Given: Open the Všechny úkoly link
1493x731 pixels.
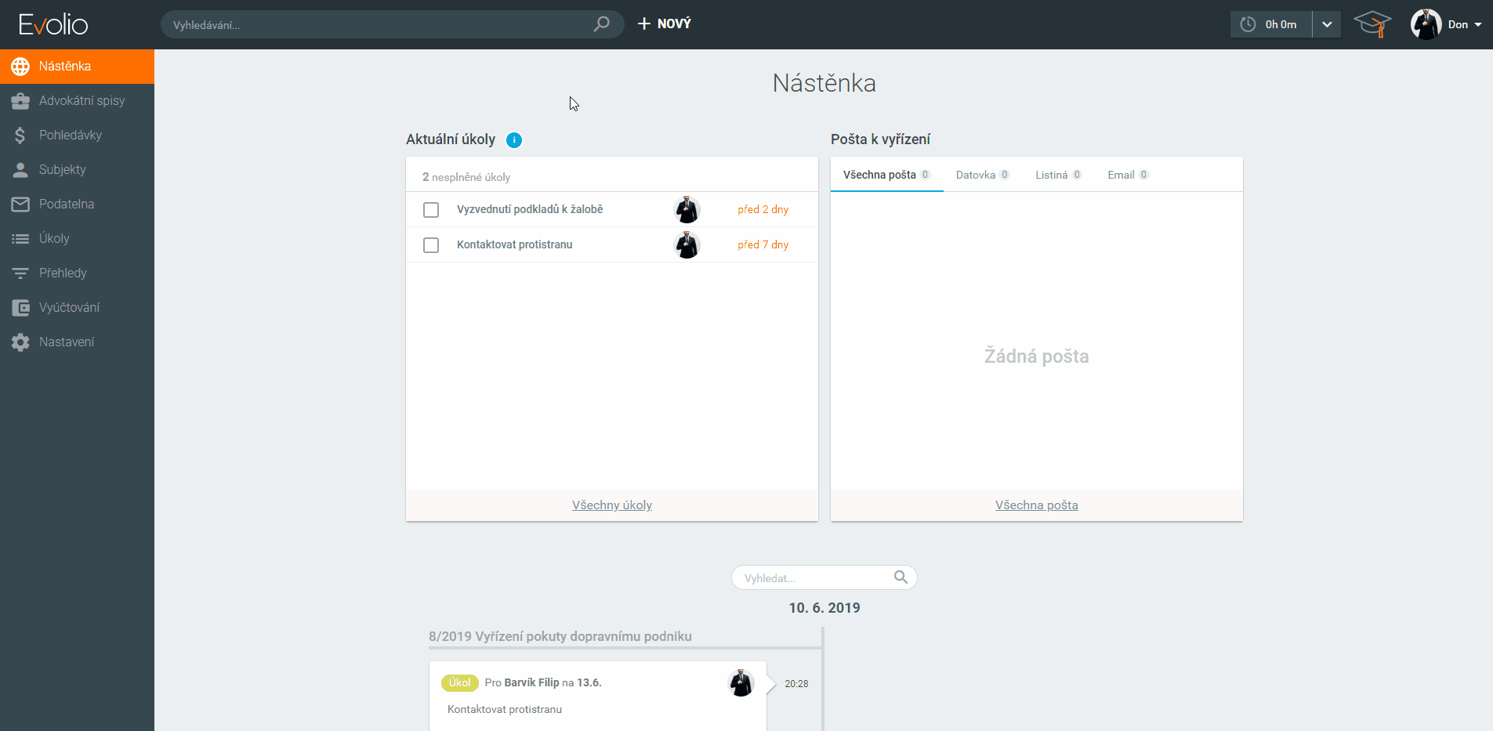Looking at the screenshot, I should click(611, 505).
